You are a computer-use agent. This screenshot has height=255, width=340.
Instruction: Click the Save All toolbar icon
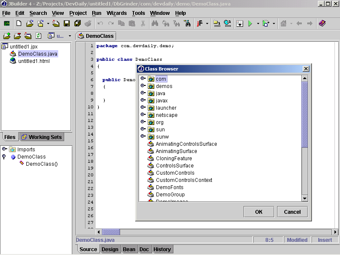tap(77, 23)
